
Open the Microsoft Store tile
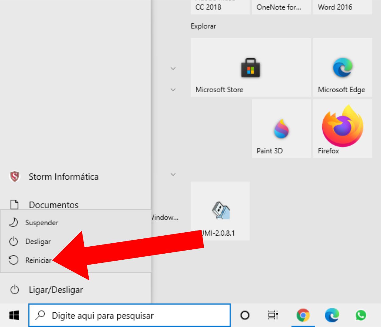[x=251, y=67]
